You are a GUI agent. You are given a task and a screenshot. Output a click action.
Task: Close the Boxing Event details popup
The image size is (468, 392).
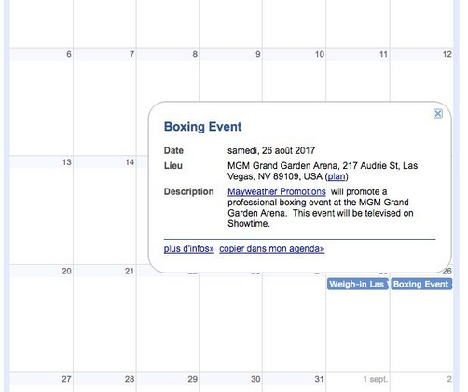pyautogui.click(x=438, y=114)
